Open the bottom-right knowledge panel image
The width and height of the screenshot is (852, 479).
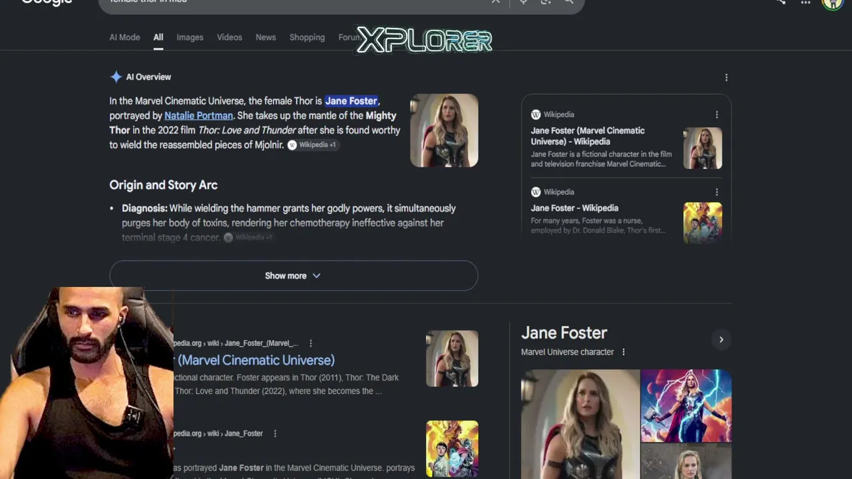click(686, 462)
